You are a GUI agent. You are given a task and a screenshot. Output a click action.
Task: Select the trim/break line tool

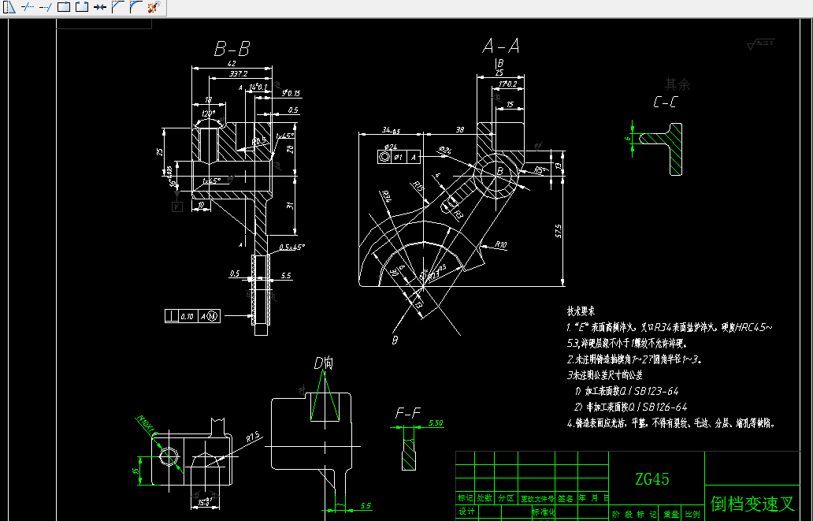click(x=28, y=8)
